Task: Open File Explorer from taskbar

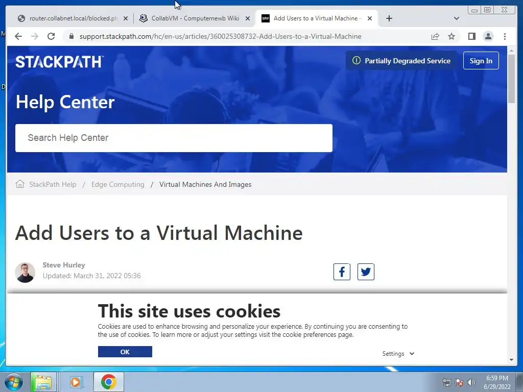Action: 43,382
